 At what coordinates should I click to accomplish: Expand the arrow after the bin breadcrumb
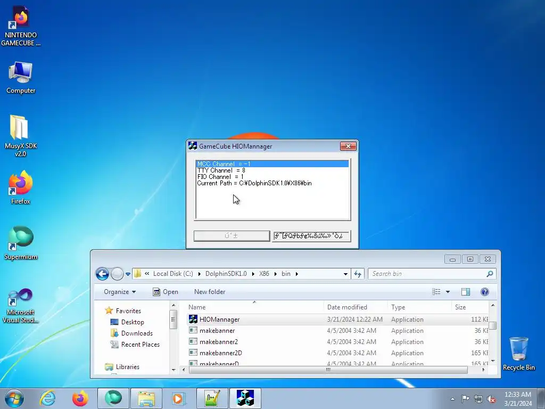pyautogui.click(x=297, y=274)
